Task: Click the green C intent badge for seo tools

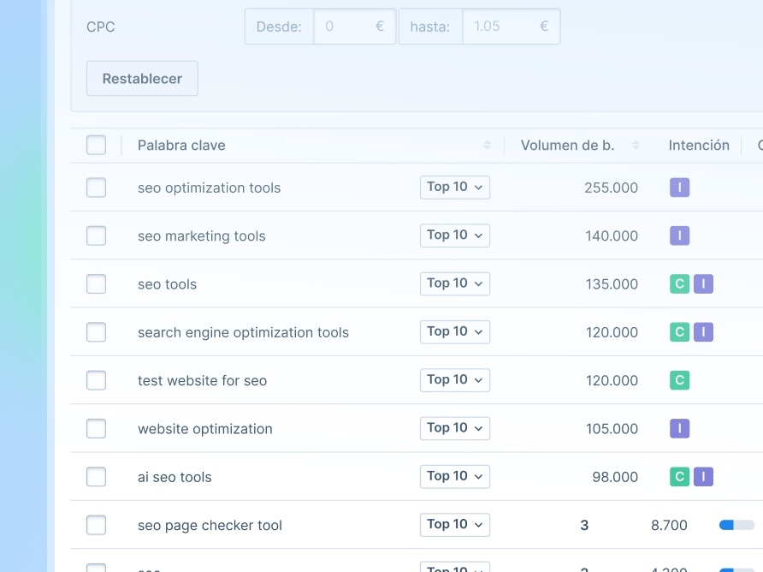Action: [679, 284]
